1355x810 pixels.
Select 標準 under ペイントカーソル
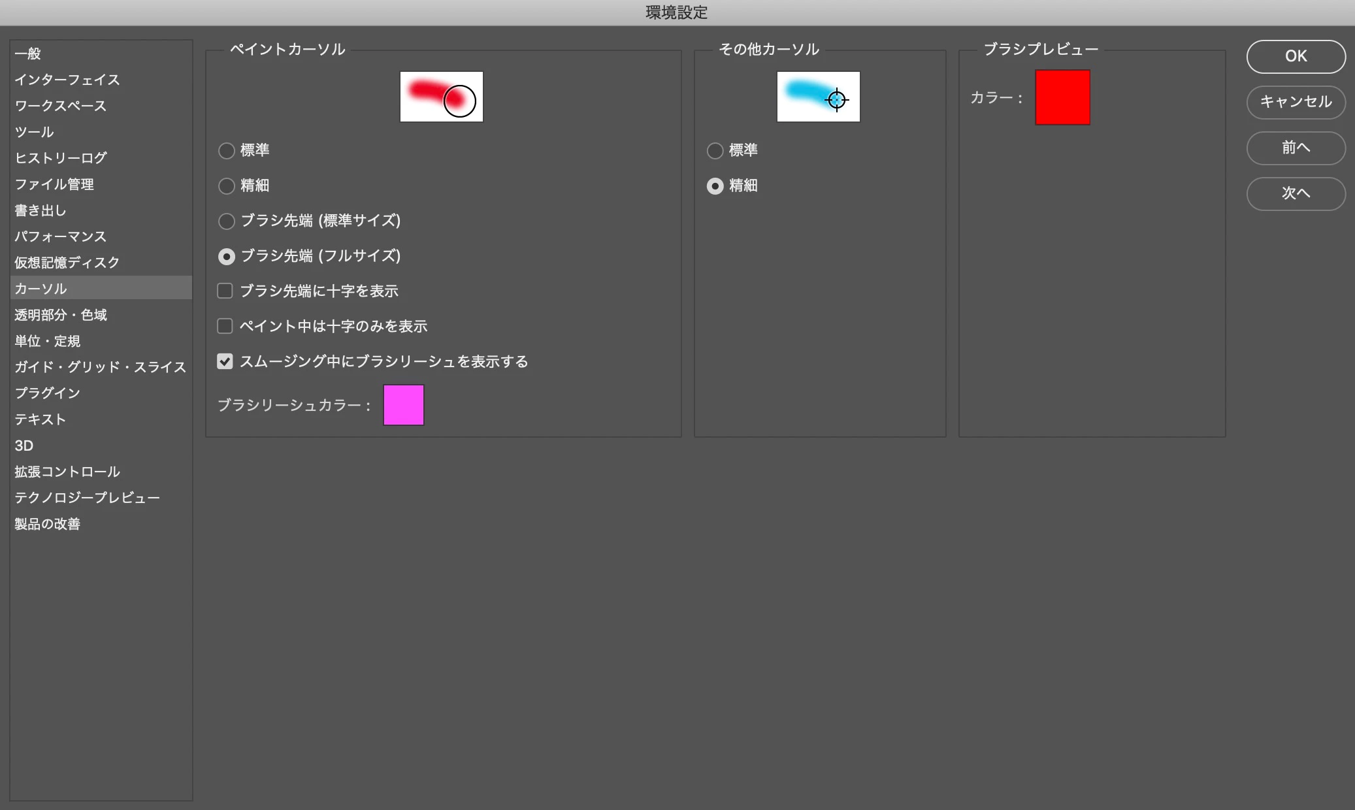click(227, 151)
